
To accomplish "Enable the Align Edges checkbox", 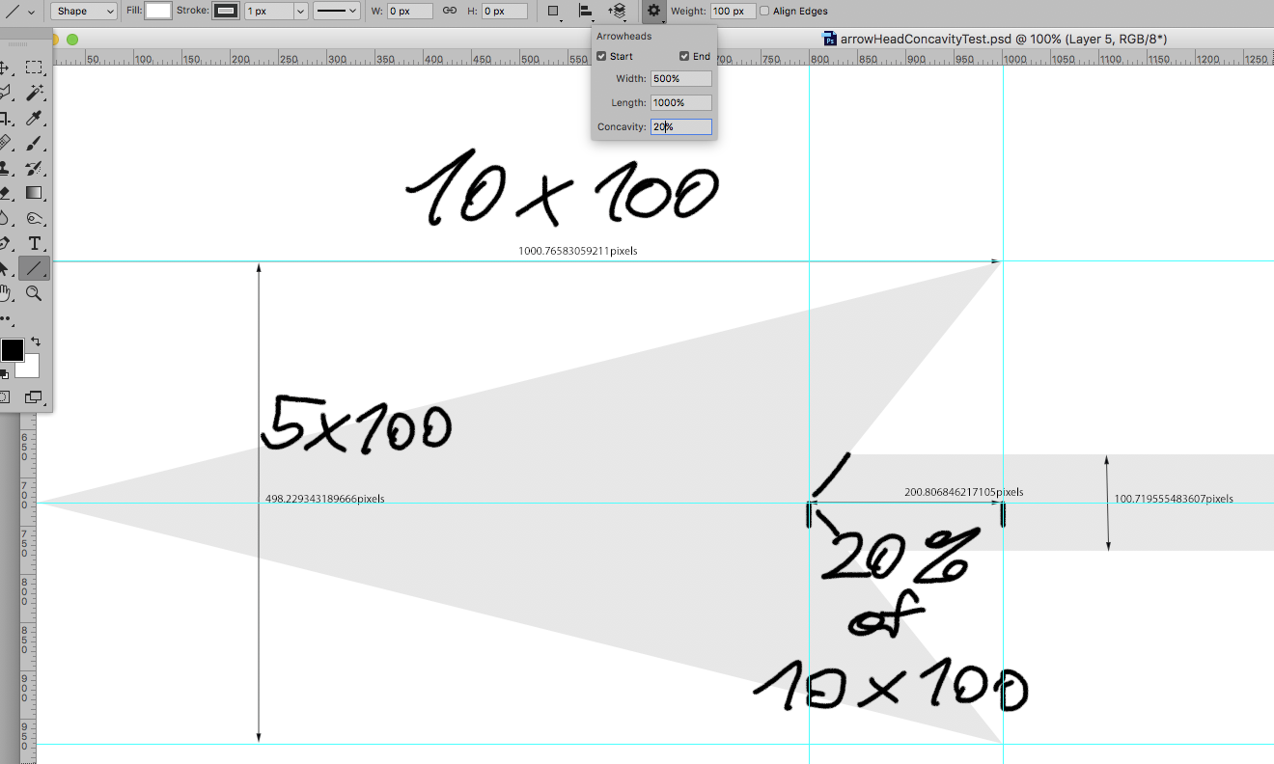I will (765, 11).
